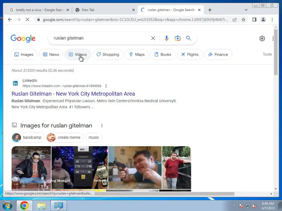Close the 'totally not a virus' tab

tap(68, 10)
